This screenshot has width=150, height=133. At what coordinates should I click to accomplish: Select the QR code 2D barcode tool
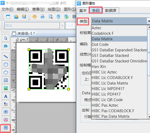click(6, 128)
